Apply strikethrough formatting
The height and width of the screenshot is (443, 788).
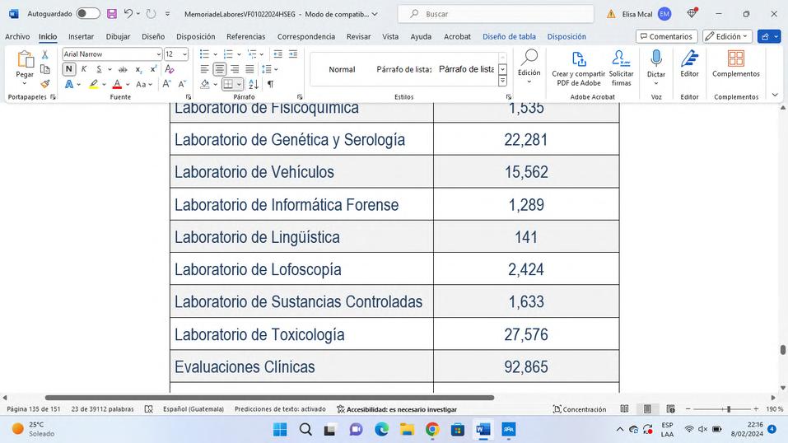(123, 69)
